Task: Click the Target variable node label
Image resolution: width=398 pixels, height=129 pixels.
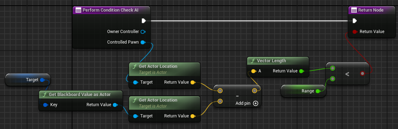Action: (x=32, y=80)
